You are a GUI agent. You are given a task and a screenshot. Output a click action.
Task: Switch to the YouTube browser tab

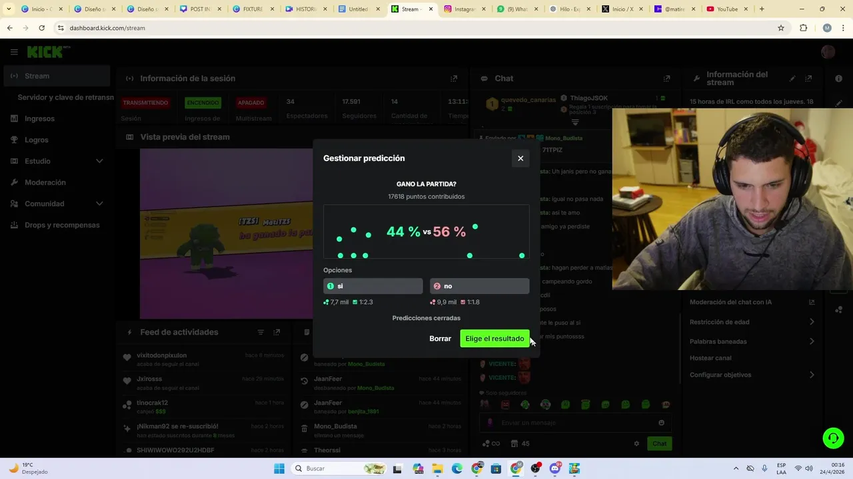click(x=726, y=9)
